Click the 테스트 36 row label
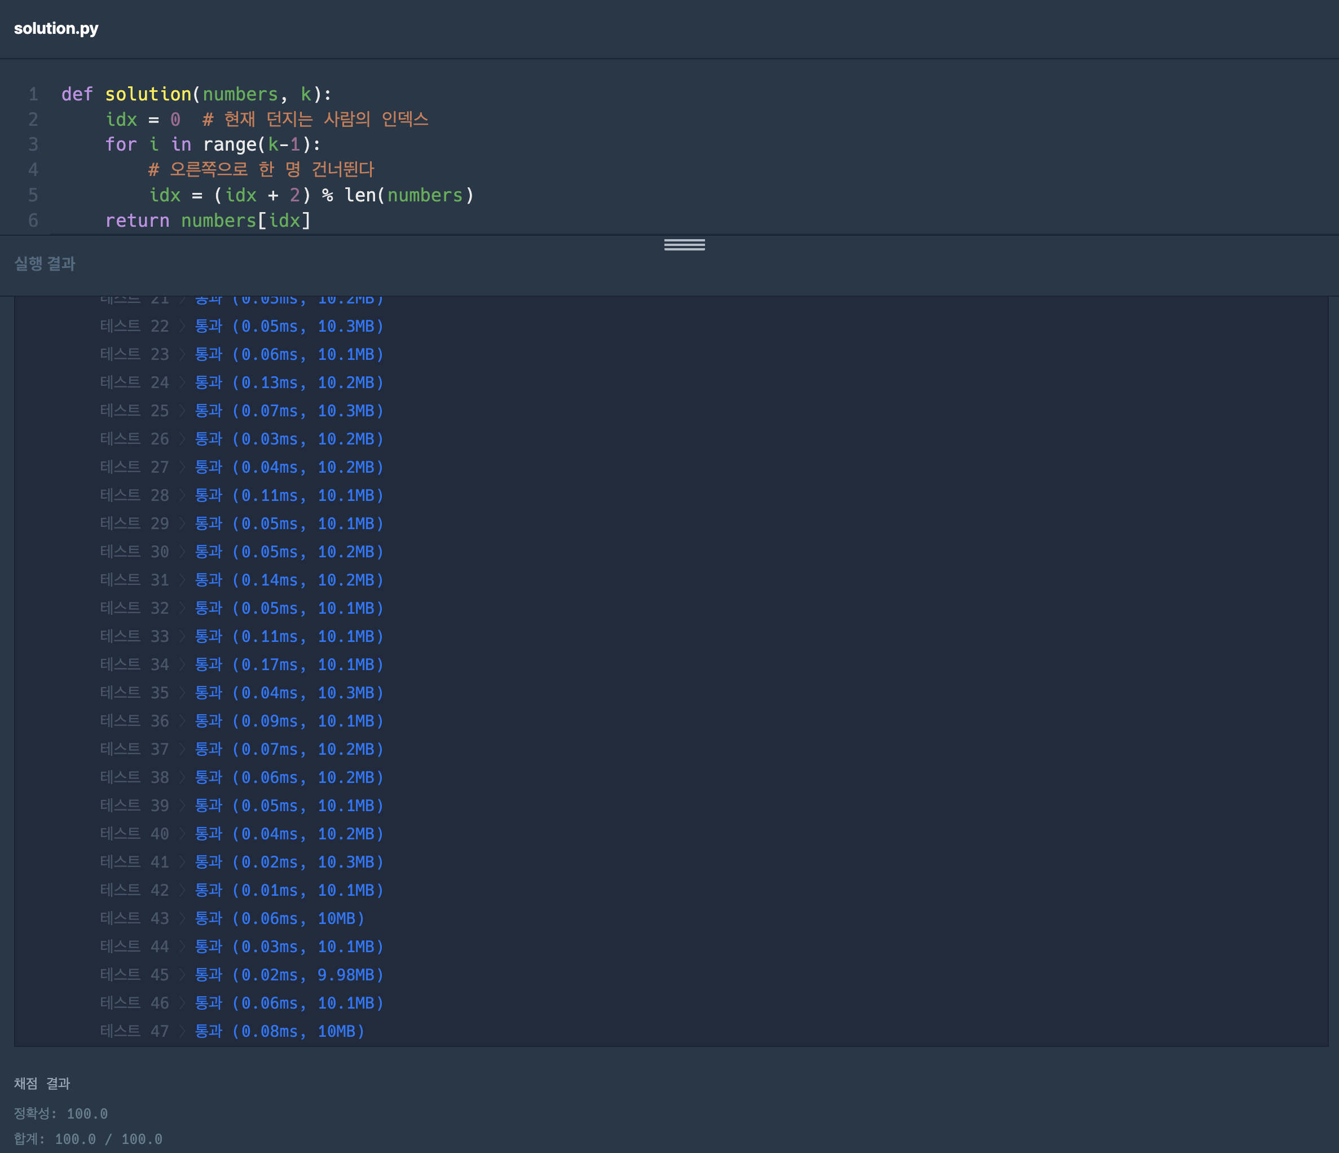This screenshot has width=1339, height=1153. click(134, 721)
